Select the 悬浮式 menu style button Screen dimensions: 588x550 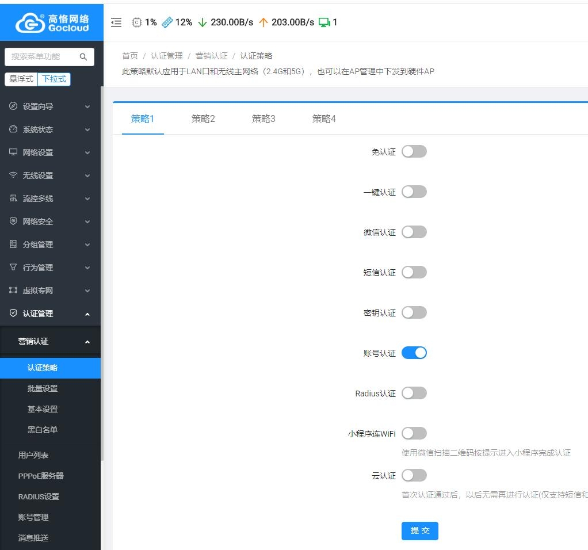click(21, 79)
